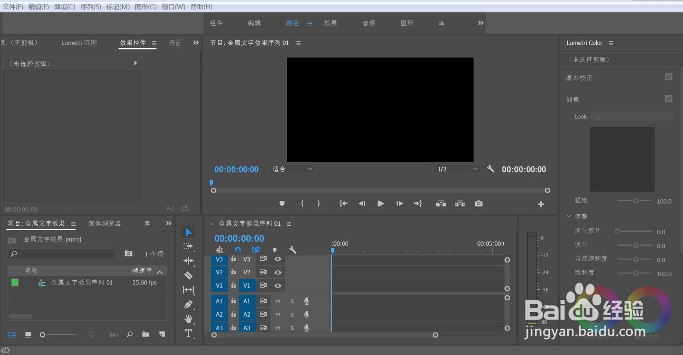
Task: Expand the 未选择剪辑 arrow in effect controls
Action: [136, 63]
